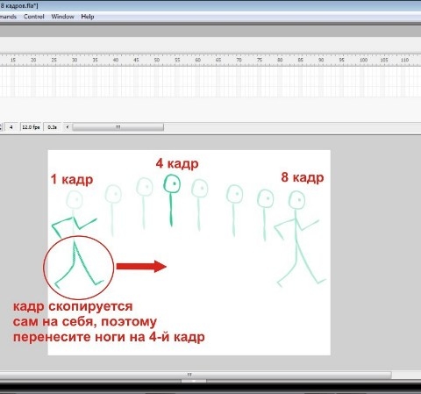Click frame 80 on the timeline ruler

pos(280,60)
